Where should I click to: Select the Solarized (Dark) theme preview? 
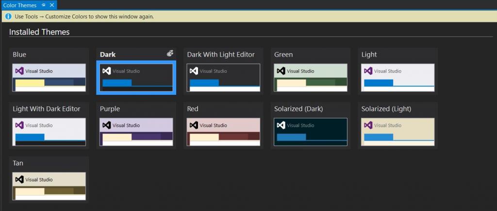311,132
